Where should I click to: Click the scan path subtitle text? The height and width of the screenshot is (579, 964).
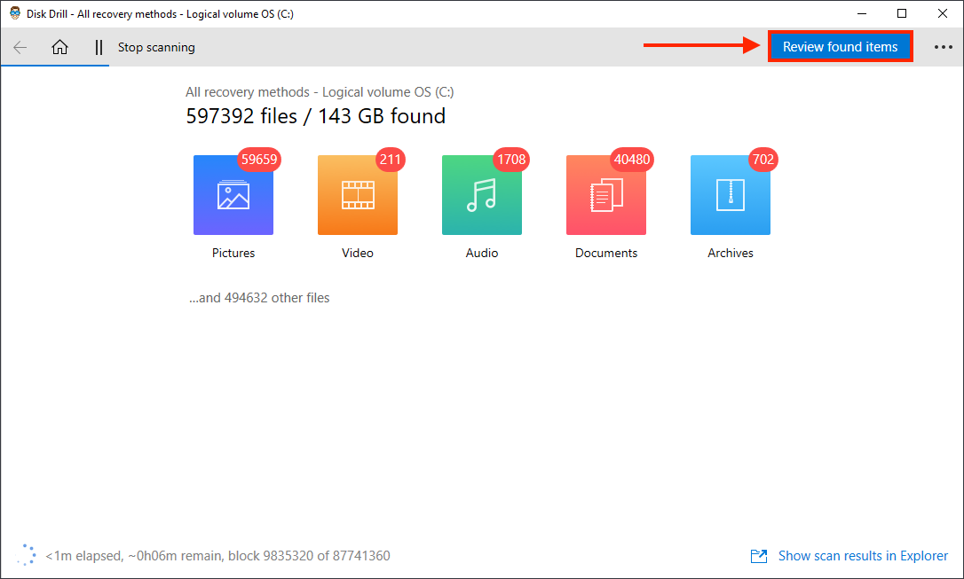click(x=320, y=92)
